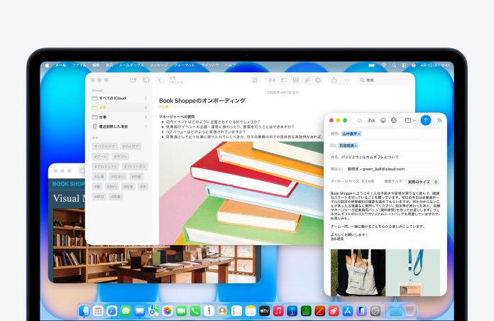Open the emoji picker in Mail compose
The image size is (494, 321).
click(383, 120)
